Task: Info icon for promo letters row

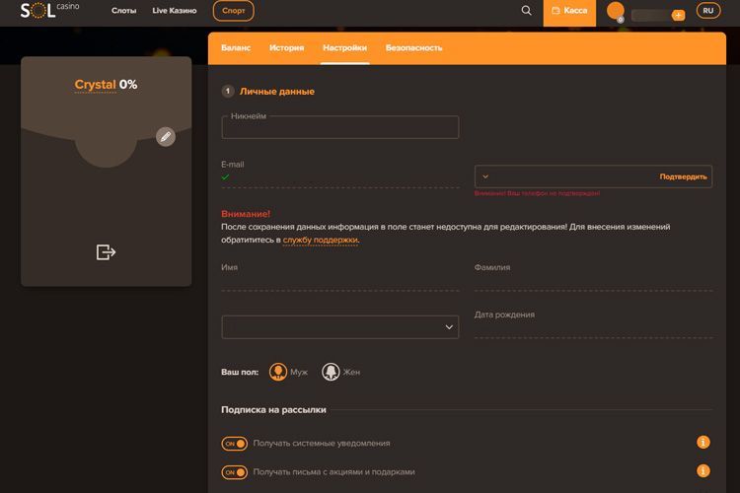Action: point(703,471)
